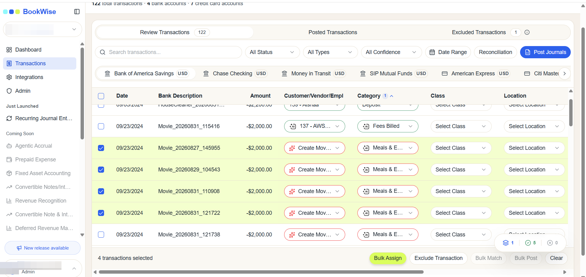Open Dashboard grid icon
586x277 pixels.
pos(9,50)
